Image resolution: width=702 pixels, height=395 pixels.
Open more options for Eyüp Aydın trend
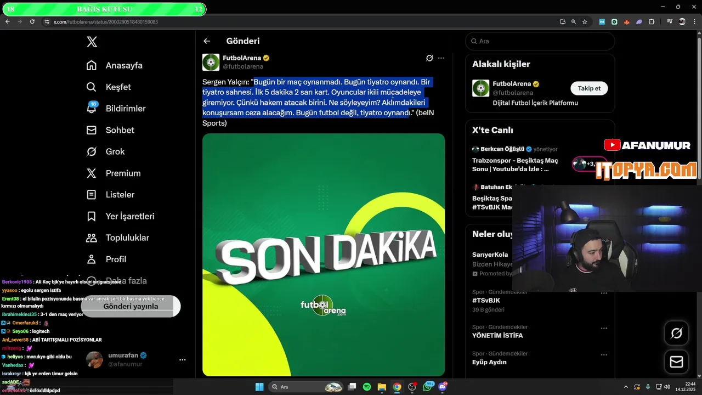click(604, 354)
